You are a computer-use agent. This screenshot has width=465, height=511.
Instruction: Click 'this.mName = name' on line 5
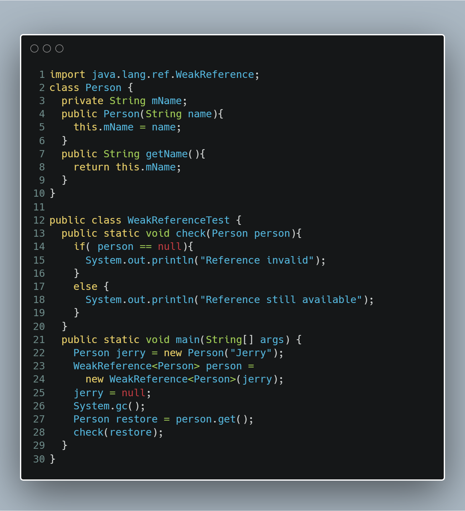pyautogui.click(x=125, y=127)
